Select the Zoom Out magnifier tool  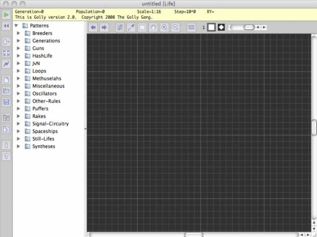(175, 27)
